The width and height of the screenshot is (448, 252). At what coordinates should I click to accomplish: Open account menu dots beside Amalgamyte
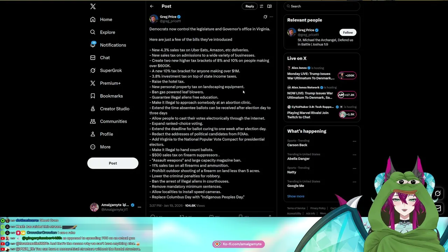(x=139, y=207)
